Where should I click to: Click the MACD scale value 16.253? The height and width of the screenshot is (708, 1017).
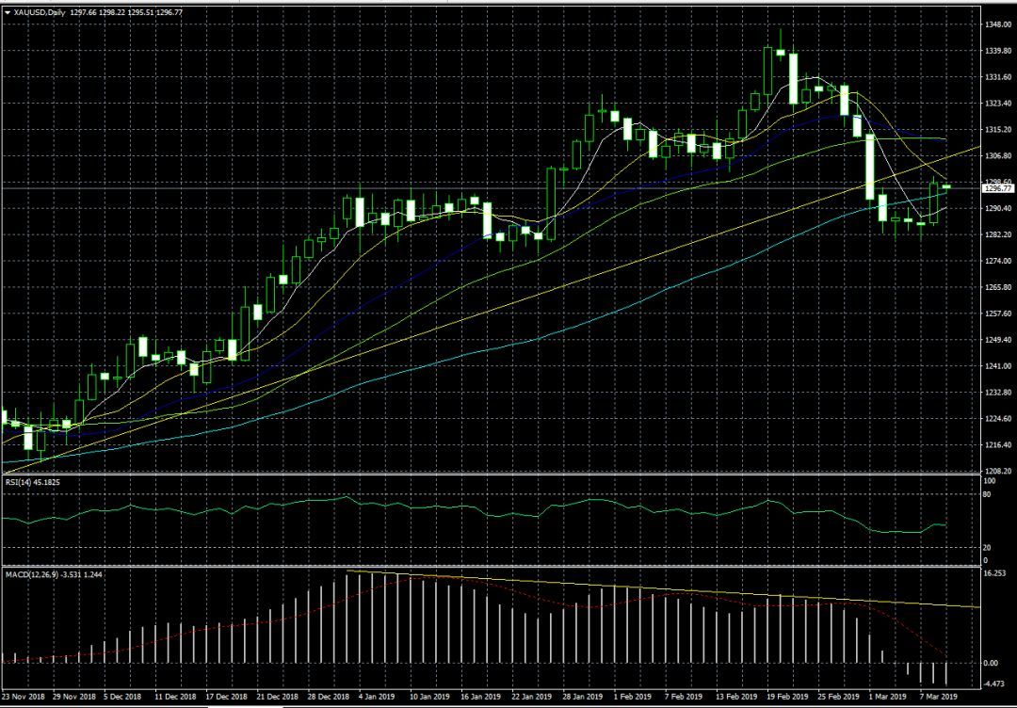[994, 572]
